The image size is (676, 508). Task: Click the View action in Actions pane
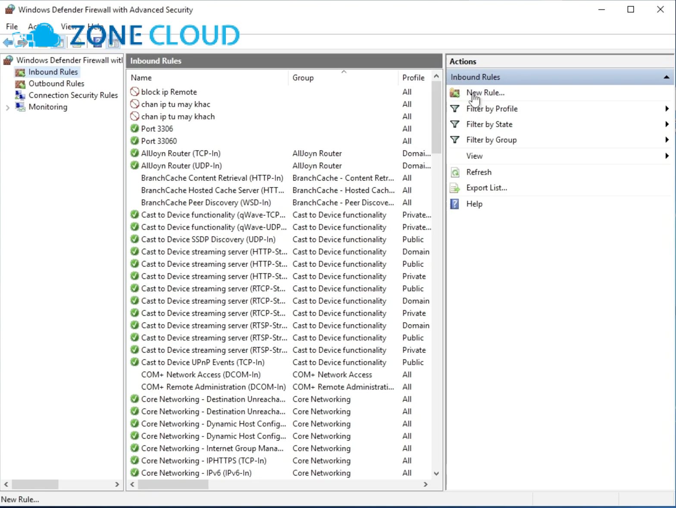tap(474, 156)
